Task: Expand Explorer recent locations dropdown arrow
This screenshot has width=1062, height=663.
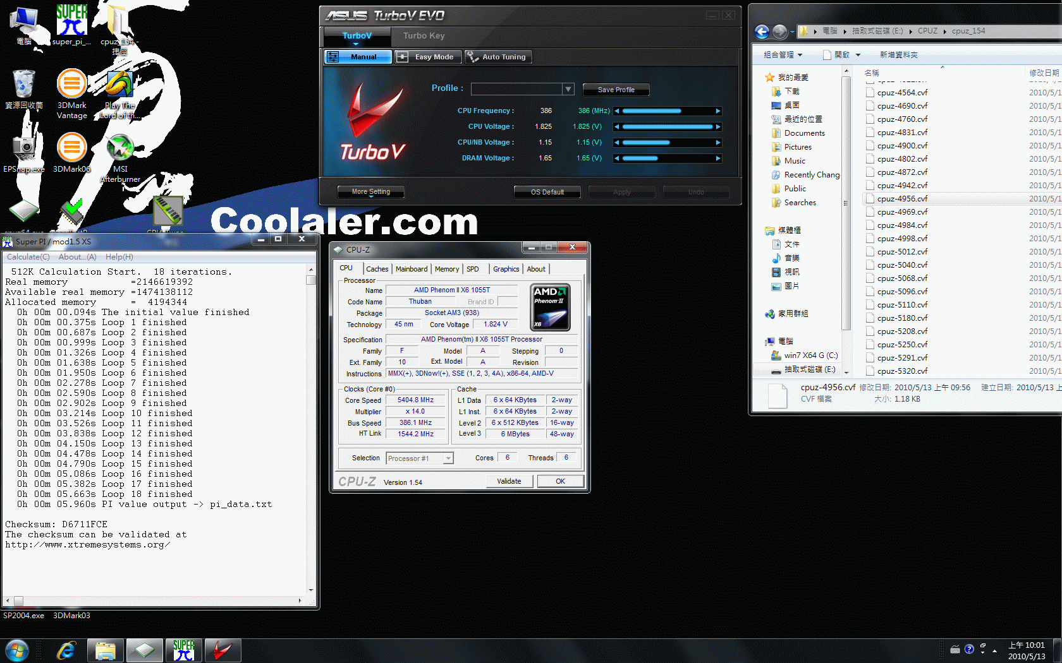Action: pyautogui.click(x=792, y=32)
